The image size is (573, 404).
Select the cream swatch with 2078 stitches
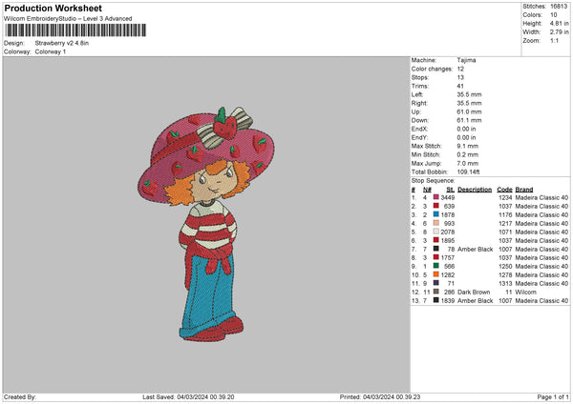point(436,232)
